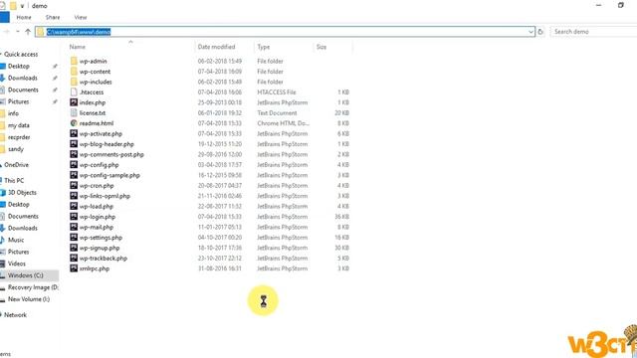The width and height of the screenshot is (637, 358).
Task: Open the info folder in Quick access
Action: click(x=13, y=113)
